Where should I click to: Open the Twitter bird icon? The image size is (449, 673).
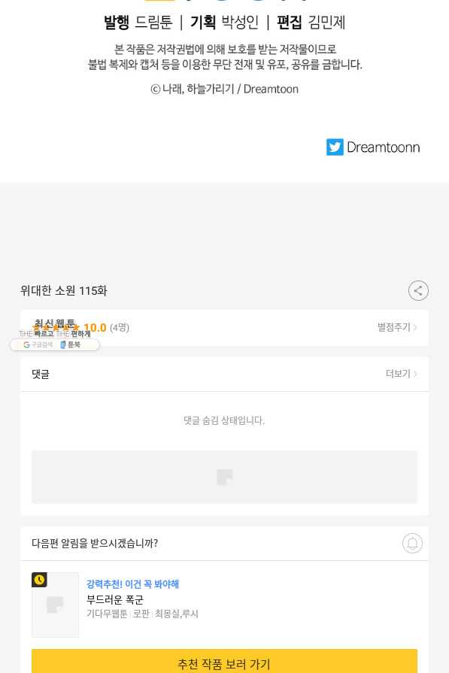coord(335,147)
